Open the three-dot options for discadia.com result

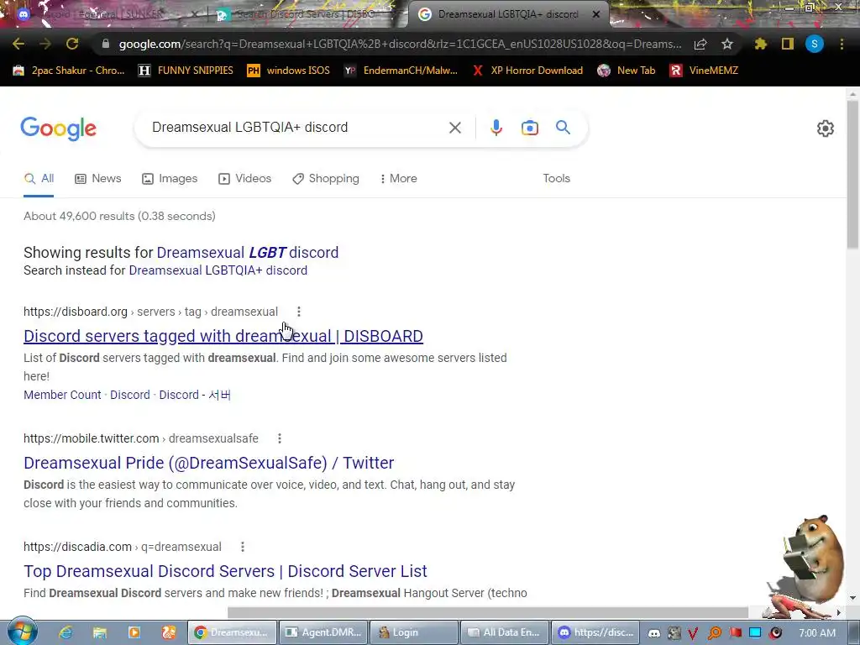coord(243,547)
